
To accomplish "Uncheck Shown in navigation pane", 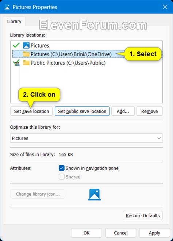I will (61, 168).
